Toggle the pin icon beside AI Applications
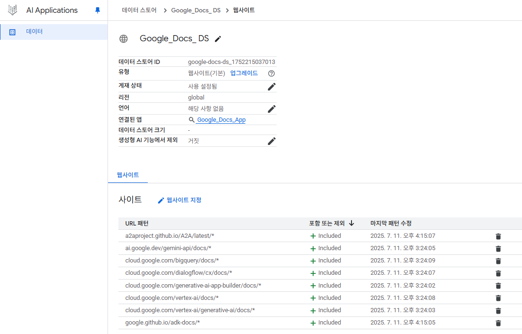The height and width of the screenshot is (334, 522). pos(98,10)
